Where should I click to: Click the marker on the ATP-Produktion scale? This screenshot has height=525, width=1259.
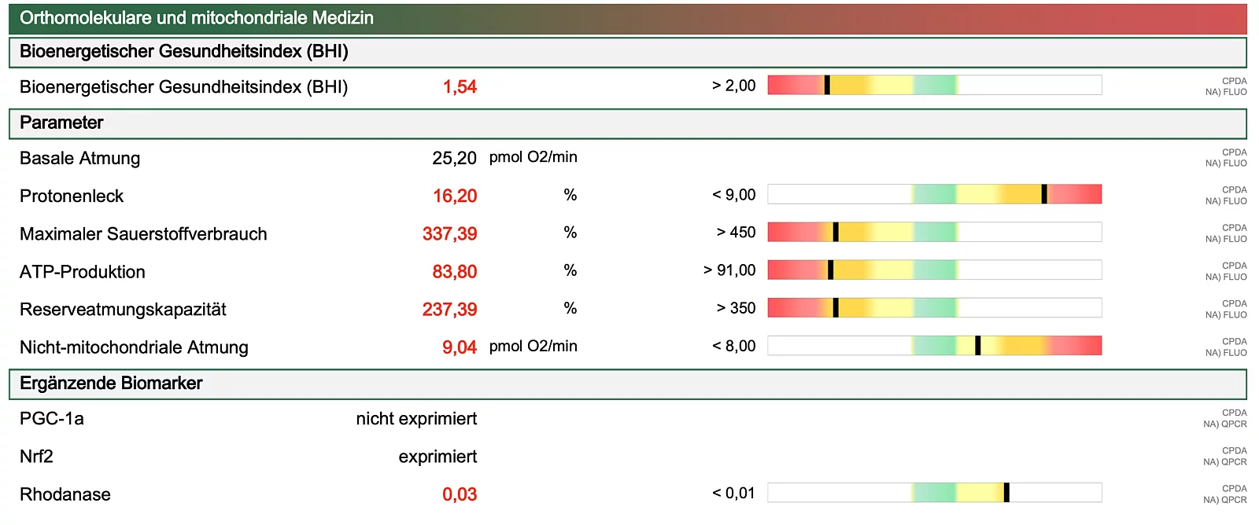(830, 270)
